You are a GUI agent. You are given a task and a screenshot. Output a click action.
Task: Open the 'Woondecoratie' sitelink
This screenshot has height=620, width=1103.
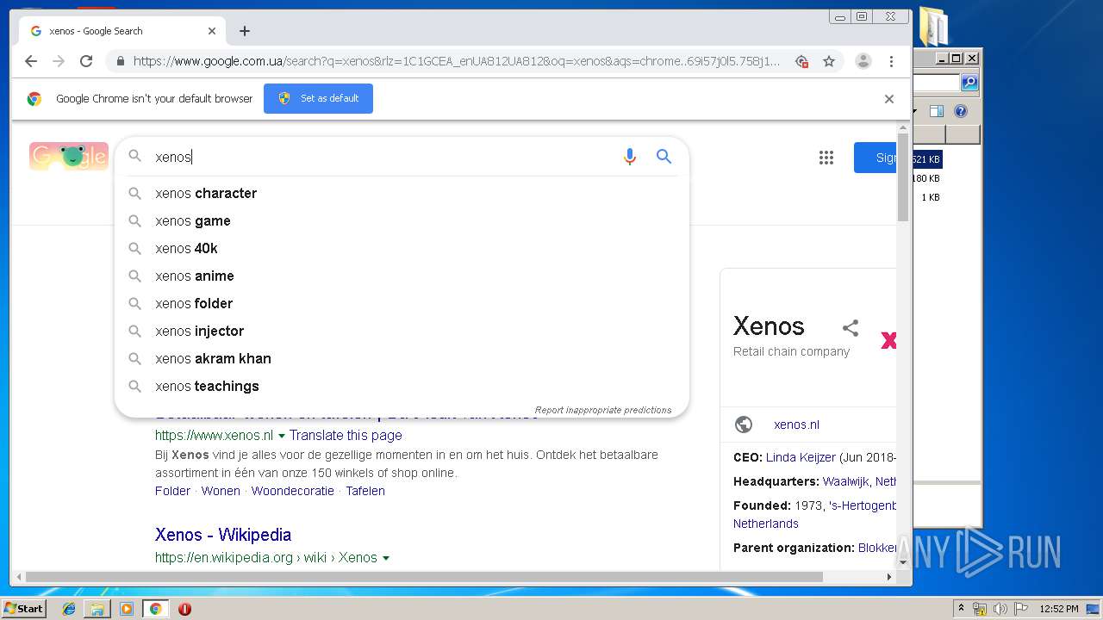[x=293, y=491]
